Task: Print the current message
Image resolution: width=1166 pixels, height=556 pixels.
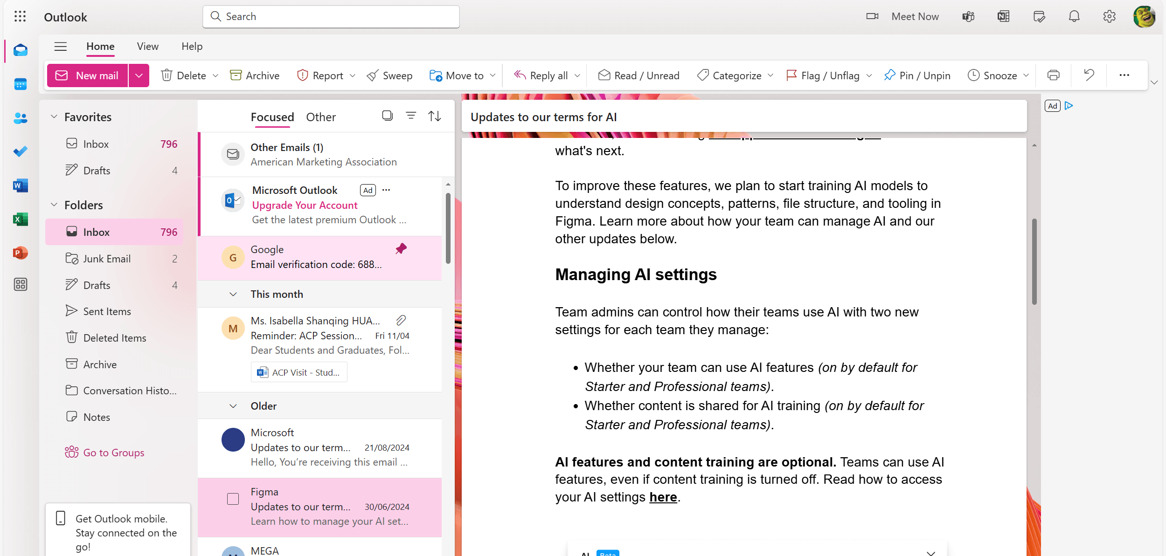Action: pos(1053,75)
